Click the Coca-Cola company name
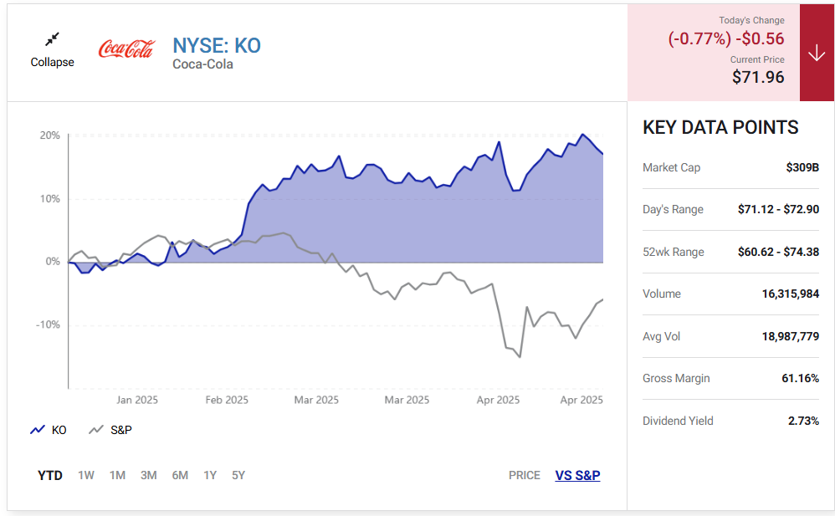The width and height of the screenshot is (835, 516). (x=202, y=64)
